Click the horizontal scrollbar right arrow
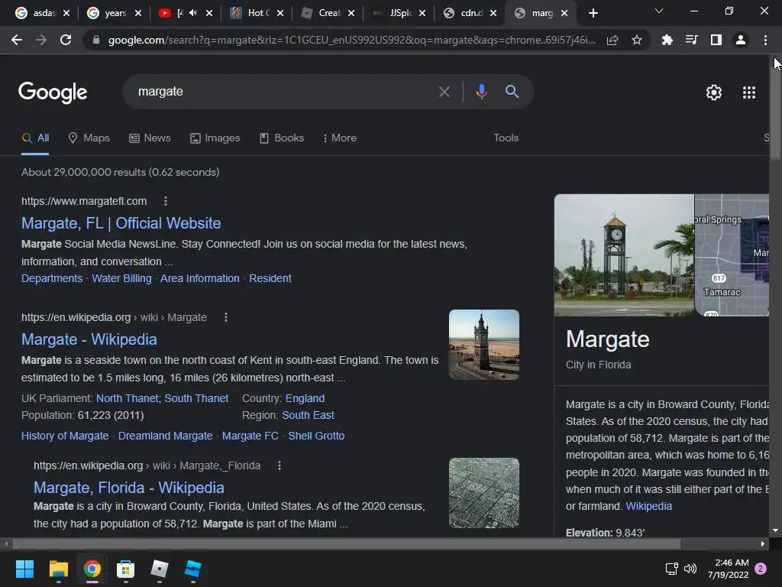The height and width of the screenshot is (587, 782). coord(763,544)
